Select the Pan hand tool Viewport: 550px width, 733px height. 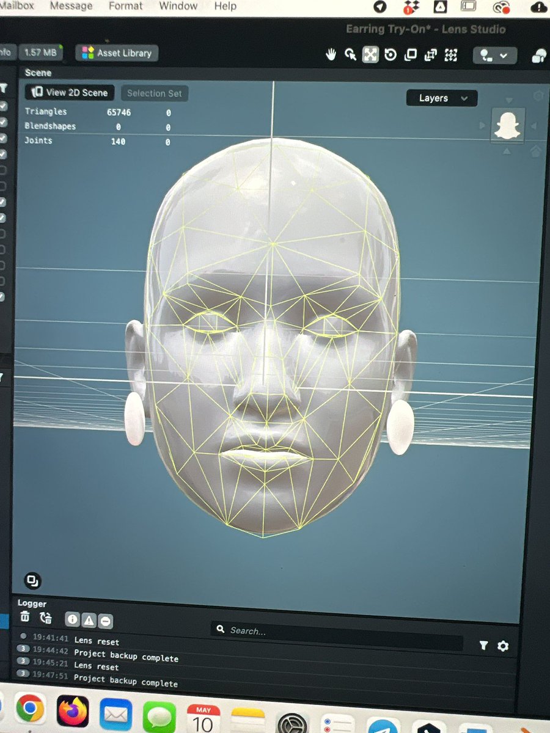tap(331, 54)
